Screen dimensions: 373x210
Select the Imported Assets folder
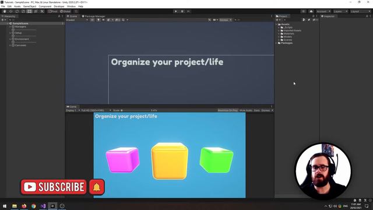pyautogui.click(x=291, y=30)
